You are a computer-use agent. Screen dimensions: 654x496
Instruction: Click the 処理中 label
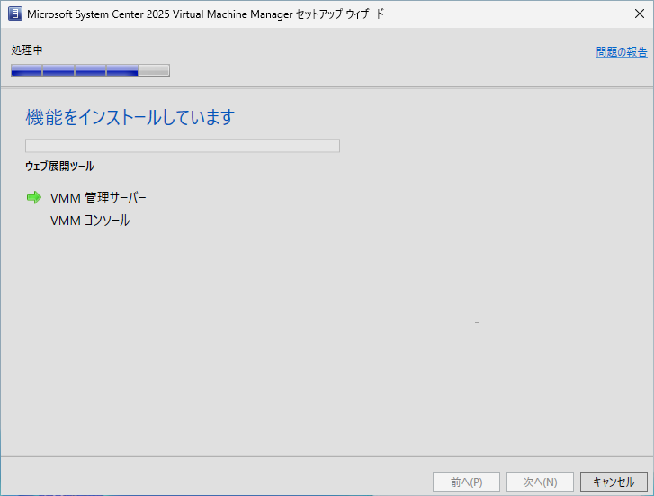tap(27, 50)
